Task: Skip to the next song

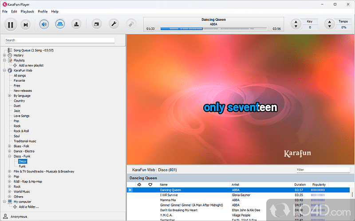Action: 26,25
